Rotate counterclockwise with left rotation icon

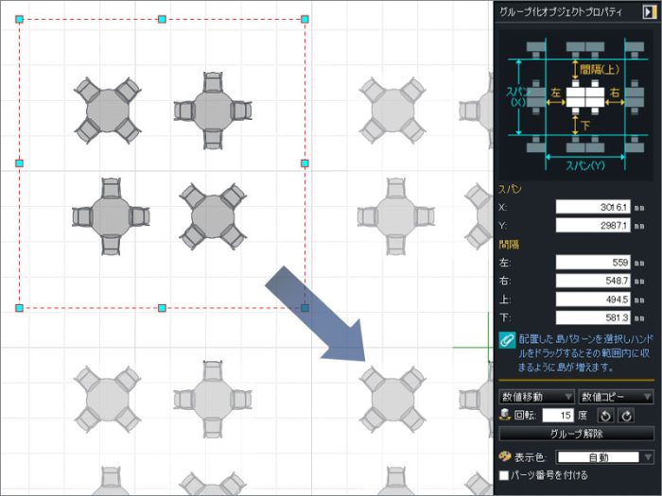point(605,416)
